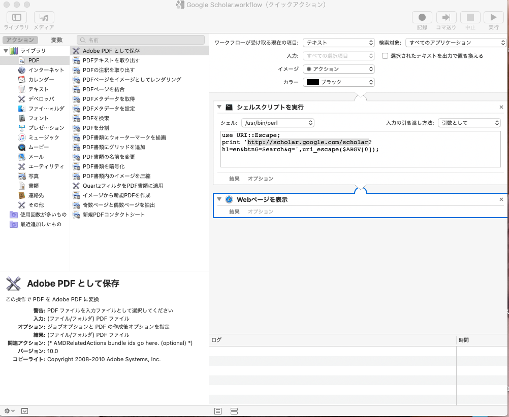Run the workflow with 実行 button
Viewport: 509px width, 417px height.
pos(493,17)
